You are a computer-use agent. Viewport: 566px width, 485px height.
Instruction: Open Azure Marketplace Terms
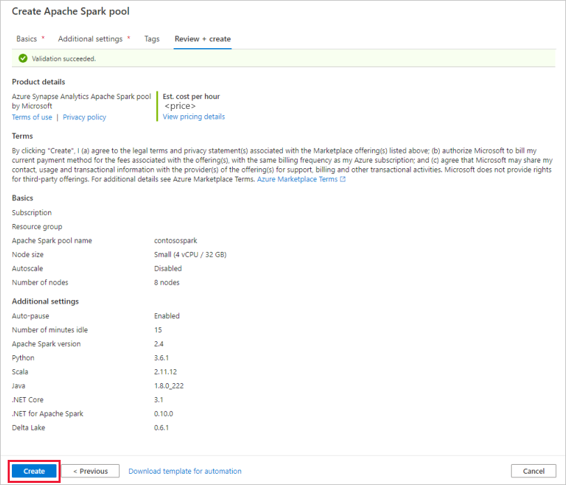(x=298, y=179)
